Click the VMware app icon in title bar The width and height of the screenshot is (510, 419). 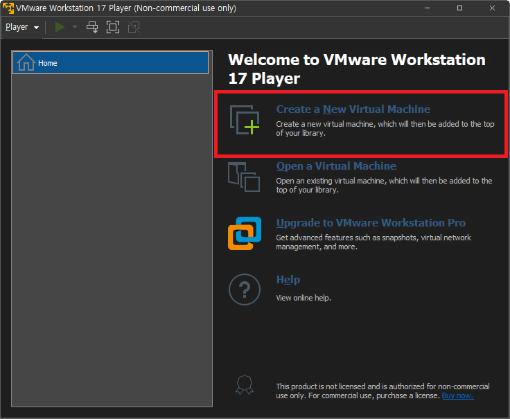click(8, 8)
